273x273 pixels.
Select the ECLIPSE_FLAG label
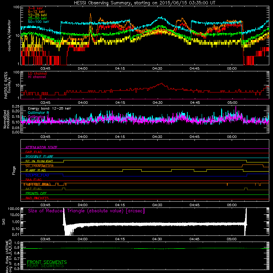[37, 175]
